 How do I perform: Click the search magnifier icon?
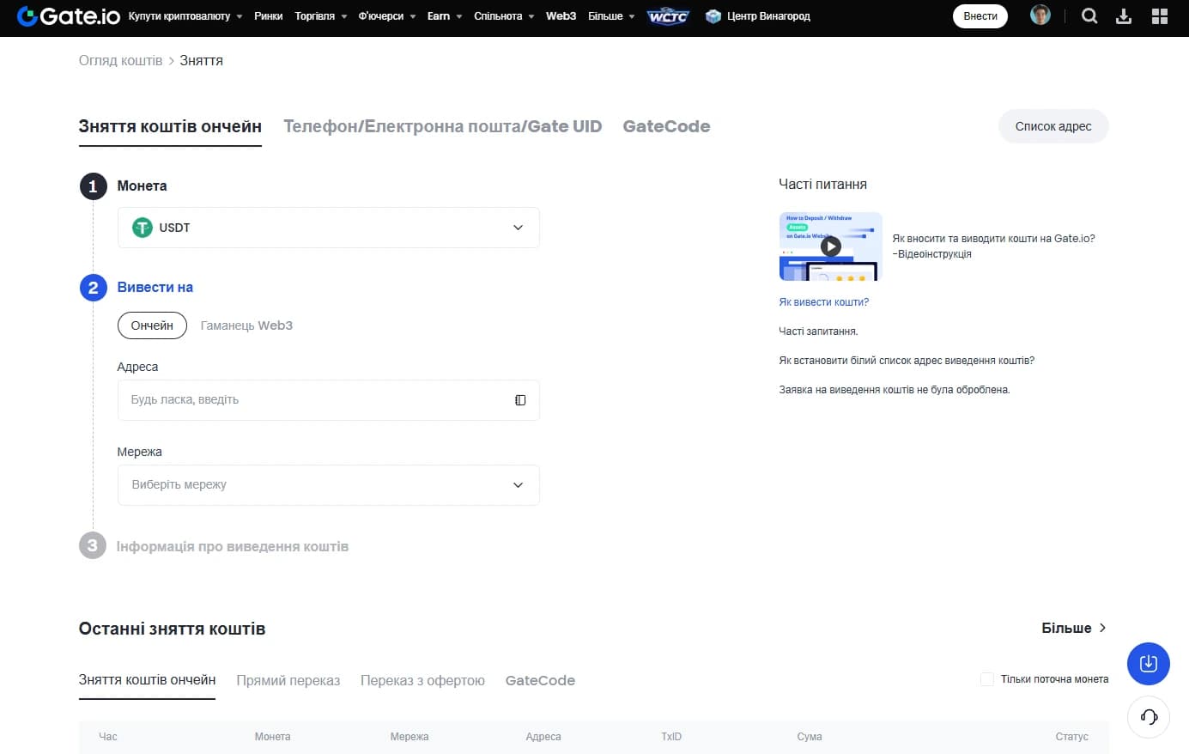(1089, 15)
